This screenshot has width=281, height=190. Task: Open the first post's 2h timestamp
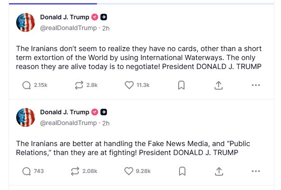pyautogui.click(x=106, y=28)
